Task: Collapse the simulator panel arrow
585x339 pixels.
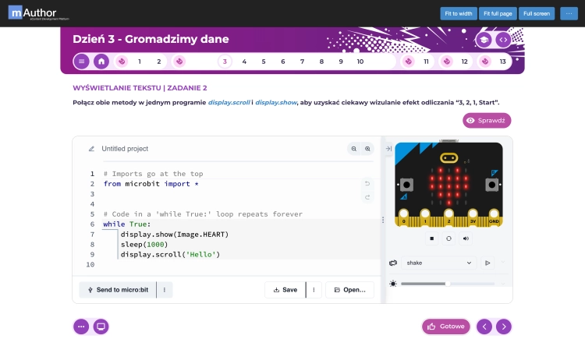Action: pos(388,148)
